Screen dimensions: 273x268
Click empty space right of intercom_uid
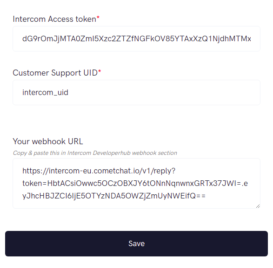pos(164,93)
